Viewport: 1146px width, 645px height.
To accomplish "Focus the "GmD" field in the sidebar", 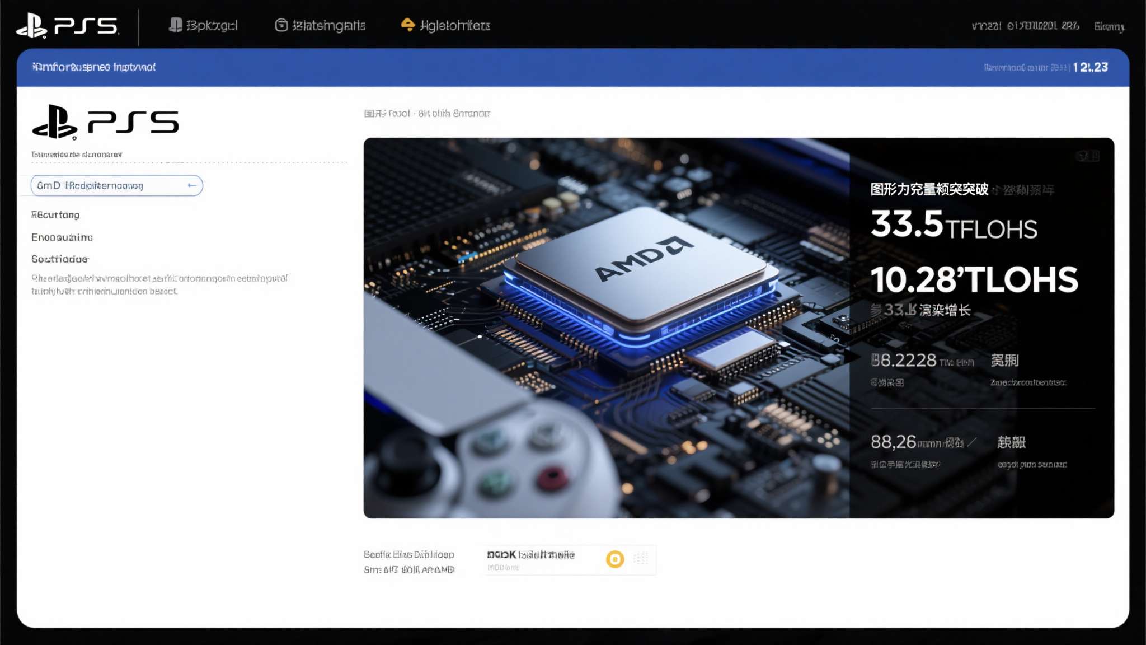I will click(x=117, y=185).
